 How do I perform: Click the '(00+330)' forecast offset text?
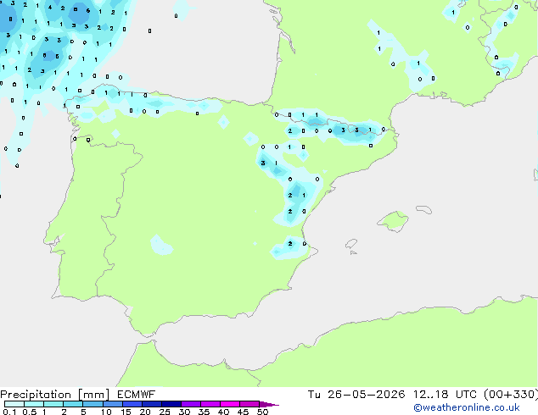(511, 395)
